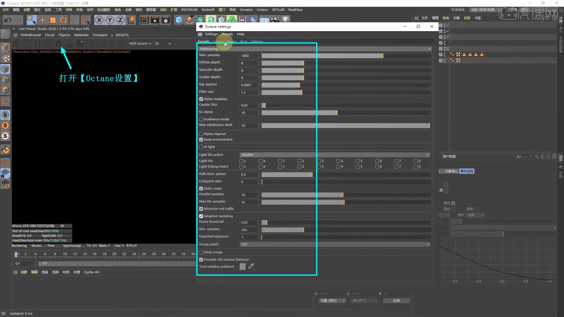Open the Redshift menu in main menu bar
The height and width of the screenshot is (317, 564).
pos(208,10)
